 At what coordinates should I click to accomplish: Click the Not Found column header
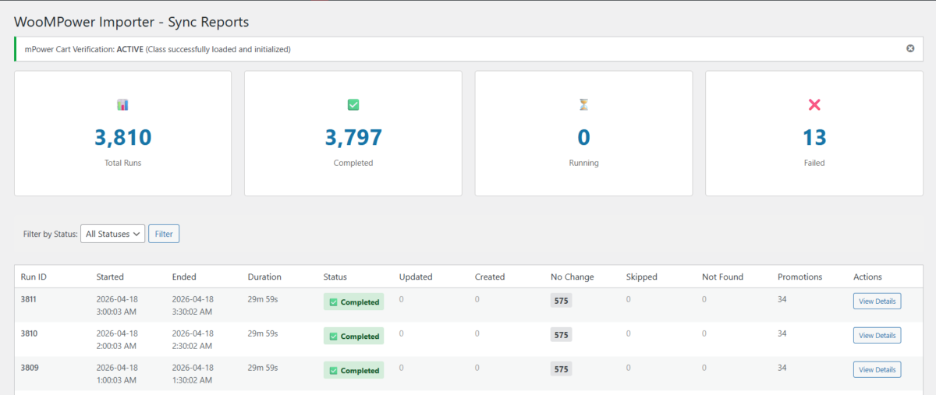(x=723, y=277)
